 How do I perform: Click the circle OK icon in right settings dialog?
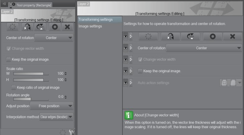[x=212, y=36]
